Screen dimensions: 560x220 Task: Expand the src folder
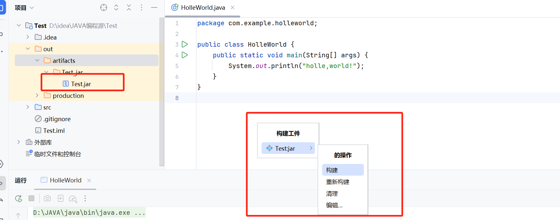coord(28,107)
